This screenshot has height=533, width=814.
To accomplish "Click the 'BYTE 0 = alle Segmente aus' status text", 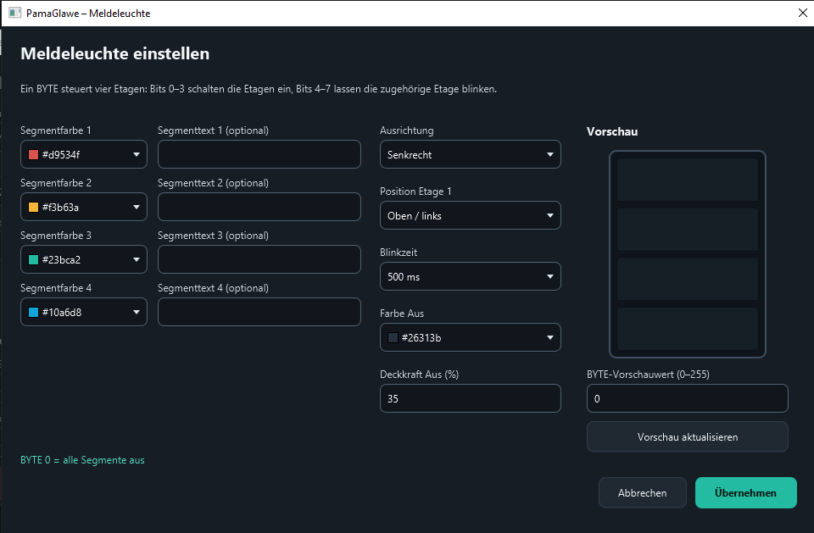I will (x=82, y=460).
